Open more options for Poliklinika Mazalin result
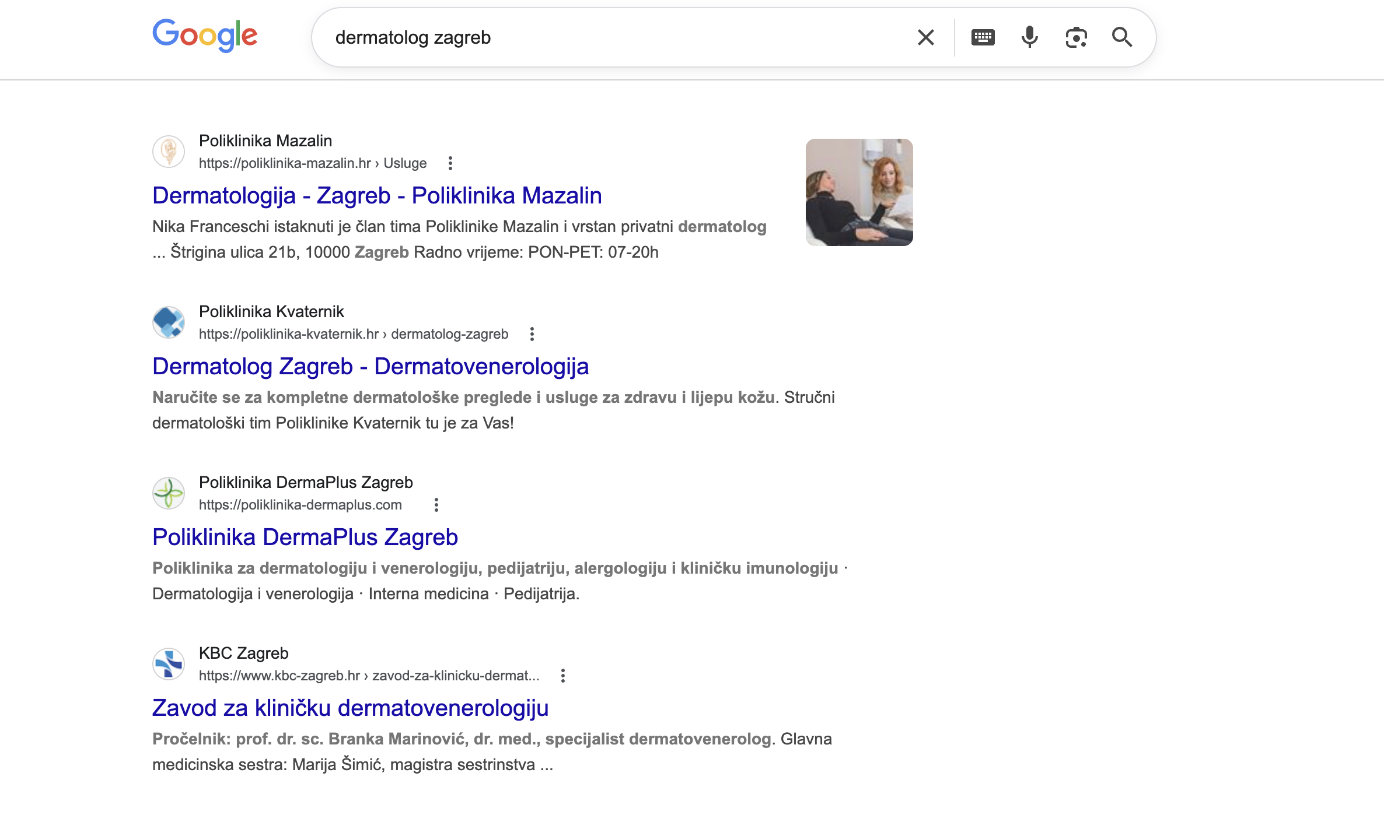The image size is (1384, 815). [450, 163]
